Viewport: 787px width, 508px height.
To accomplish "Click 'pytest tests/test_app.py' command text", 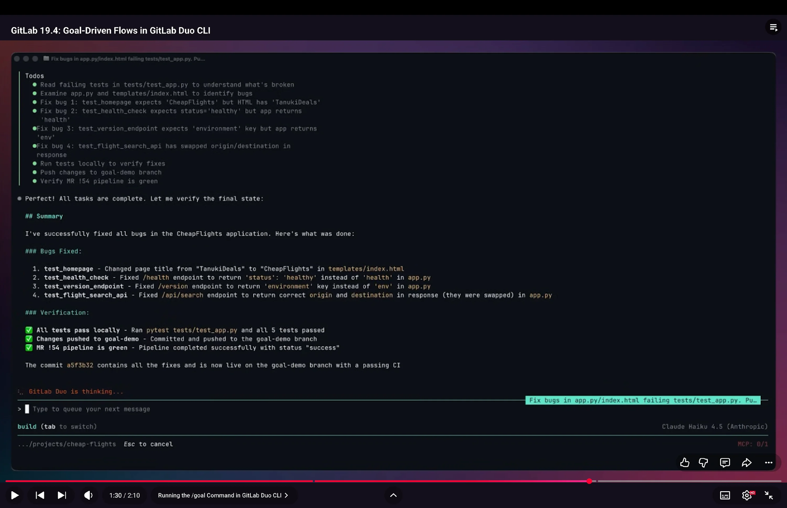I will [x=192, y=330].
